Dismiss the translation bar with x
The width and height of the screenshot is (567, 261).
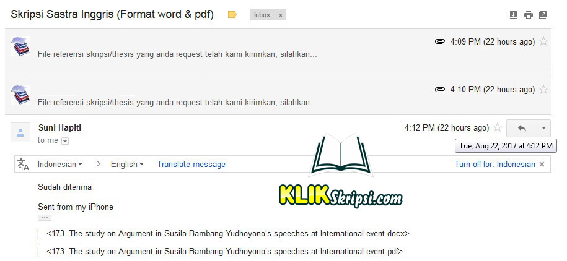click(542, 165)
